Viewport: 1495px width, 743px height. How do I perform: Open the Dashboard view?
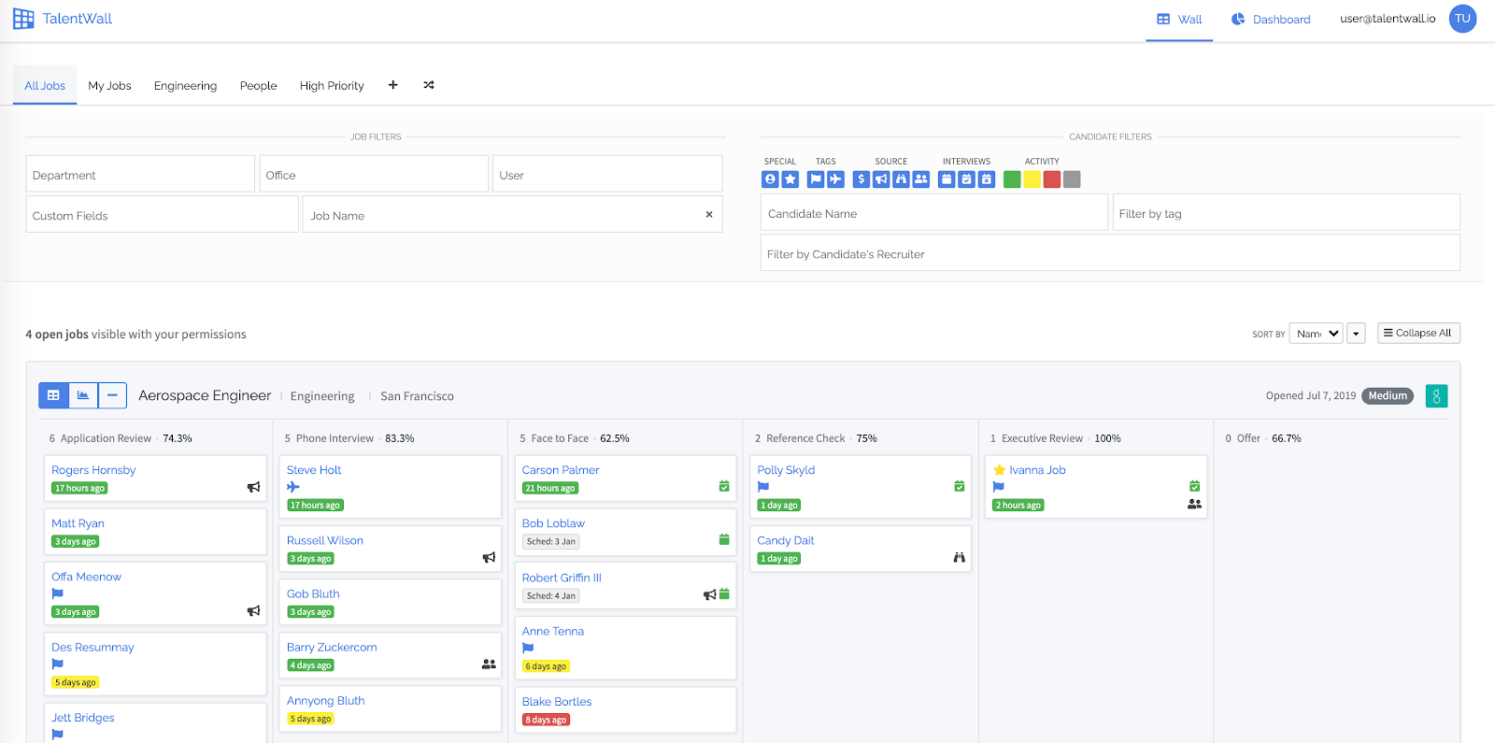point(1271,20)
